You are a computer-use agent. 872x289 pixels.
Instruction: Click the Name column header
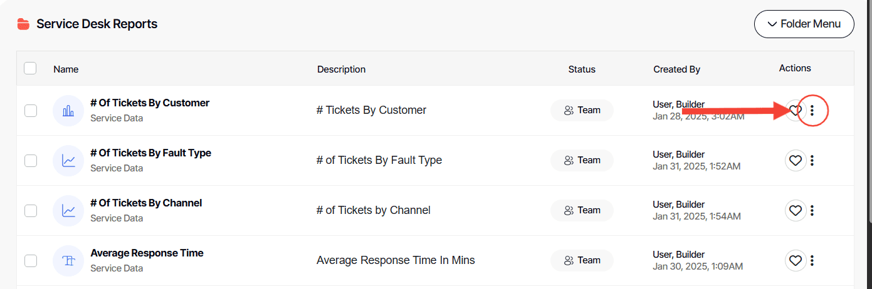point(66,69)
